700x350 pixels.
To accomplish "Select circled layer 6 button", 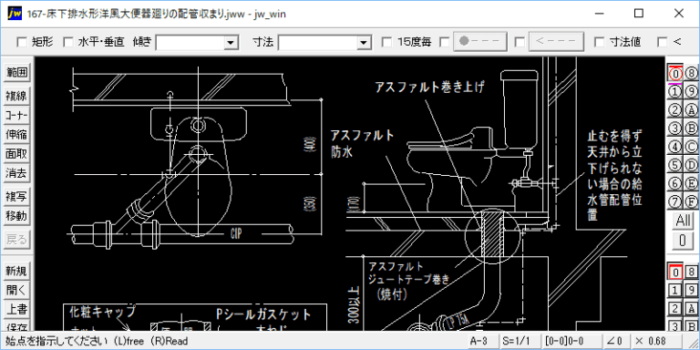I will pos(675,183).
